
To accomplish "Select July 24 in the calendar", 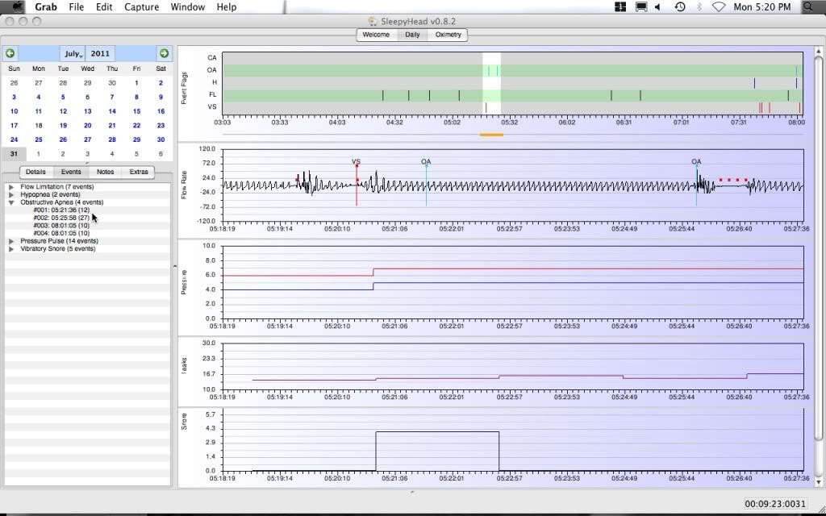I will [x=14, y=139].
